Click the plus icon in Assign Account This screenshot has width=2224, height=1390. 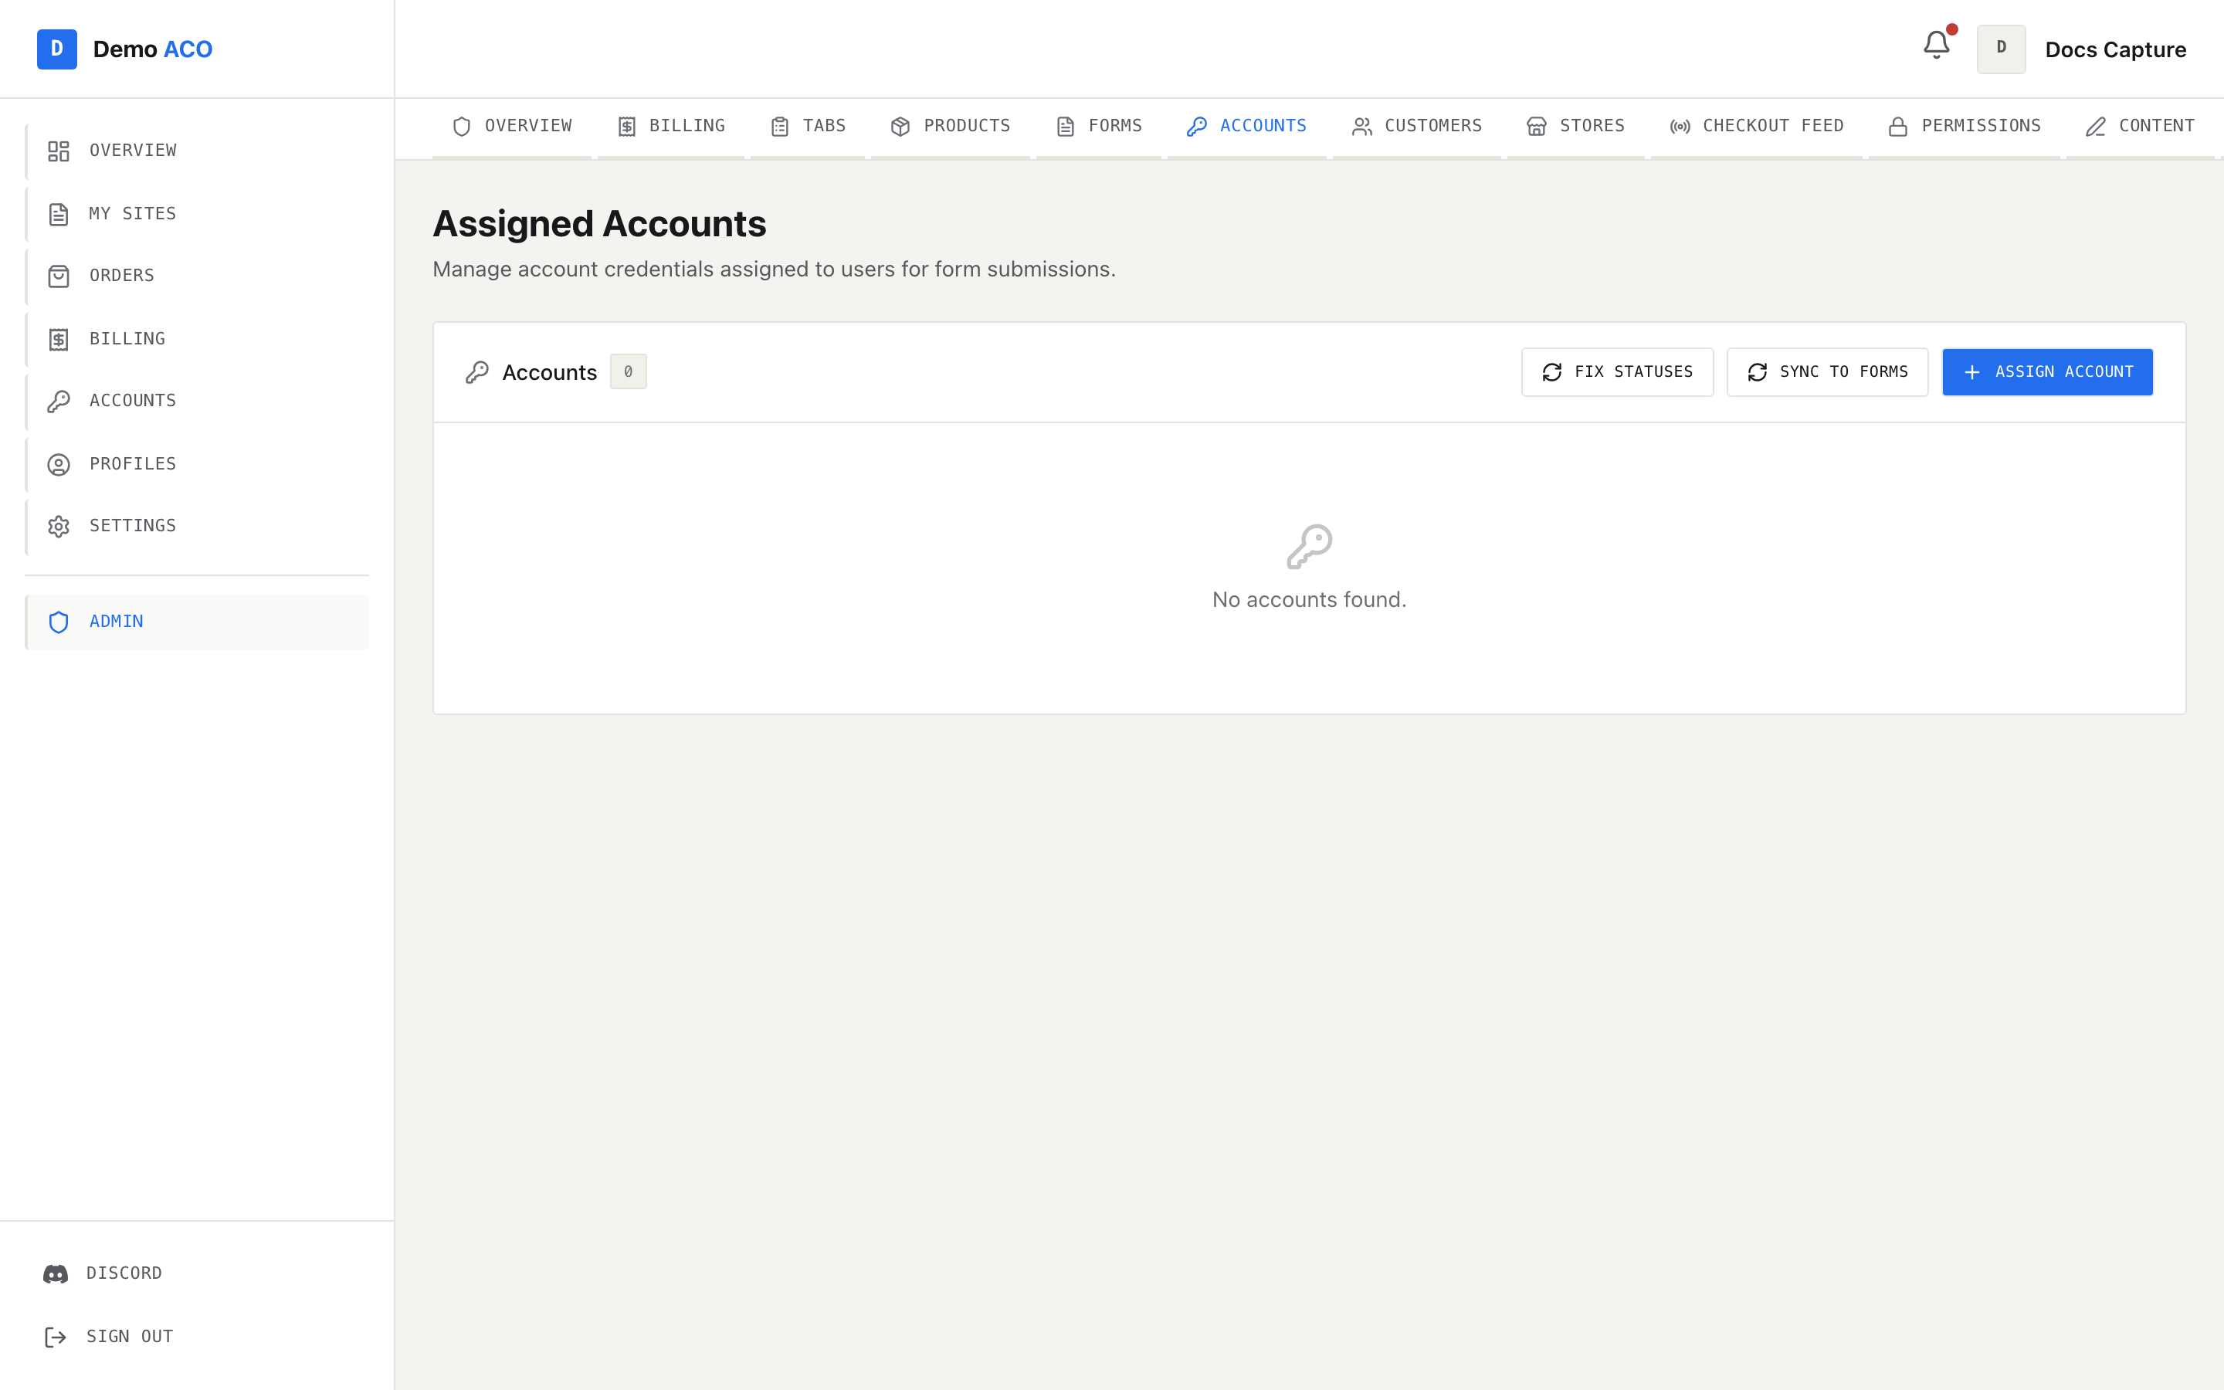click(x=1972, y=372)
